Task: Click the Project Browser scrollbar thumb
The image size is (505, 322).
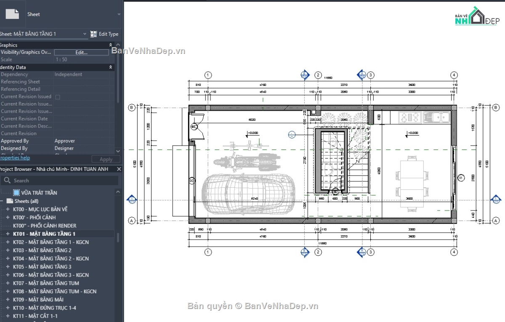Action: (x=118, y=238)
